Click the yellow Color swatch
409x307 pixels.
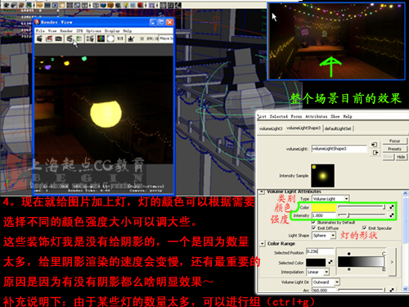[x=324, y=207]
